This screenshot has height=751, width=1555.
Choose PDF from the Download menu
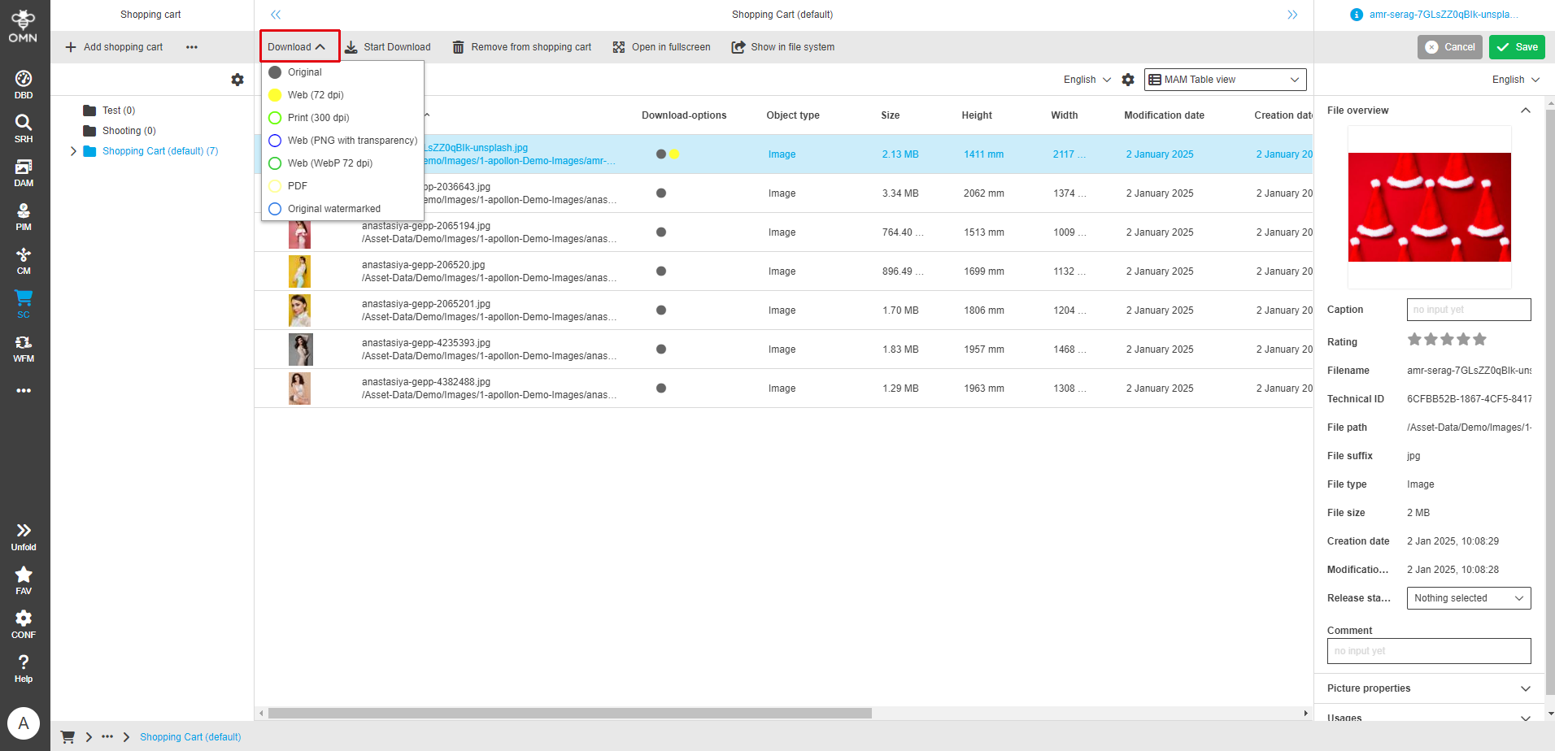pyautogui.click(x=296, y=185)
